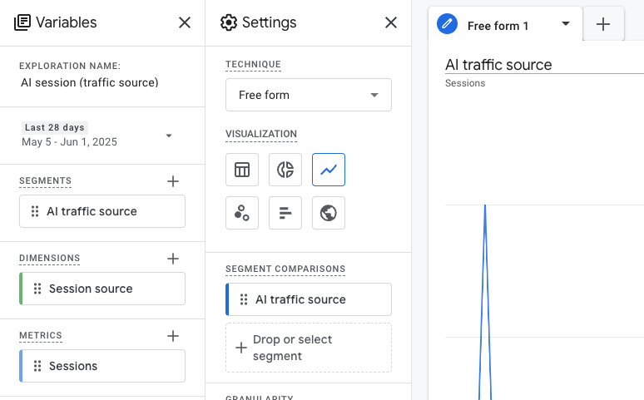Viewport: 644px width, 400px height.
Task: Click the METRICS heading label
Action: [x=40, y=335]
